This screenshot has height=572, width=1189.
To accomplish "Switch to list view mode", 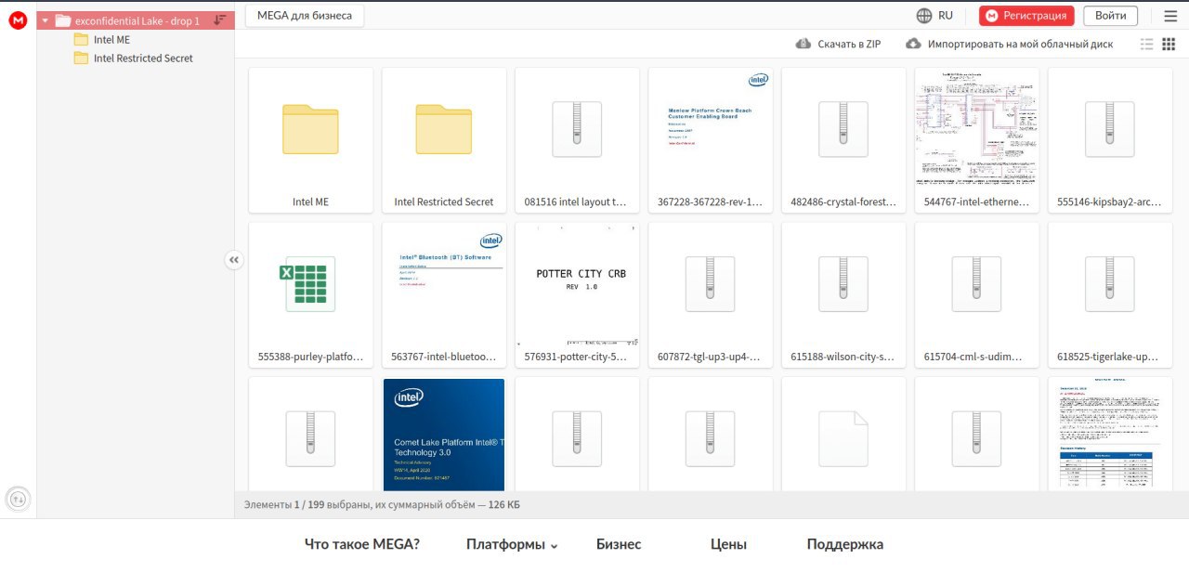I will point(1146,44).
